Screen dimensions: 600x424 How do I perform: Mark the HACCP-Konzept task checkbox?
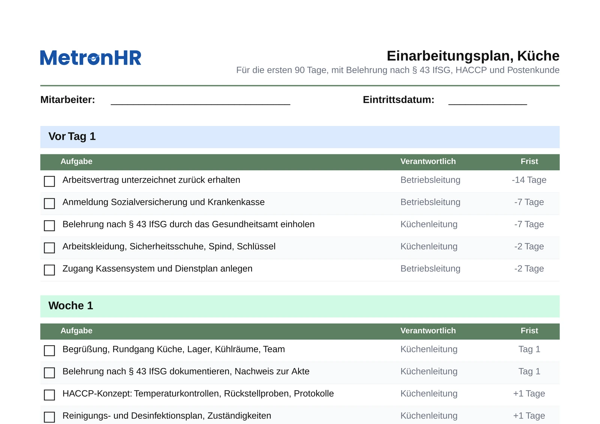click(49, 395)
